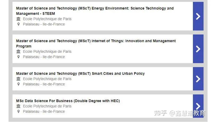Click location pin icon under STEEM program
The image size is (211, 122).
(18, 24)
